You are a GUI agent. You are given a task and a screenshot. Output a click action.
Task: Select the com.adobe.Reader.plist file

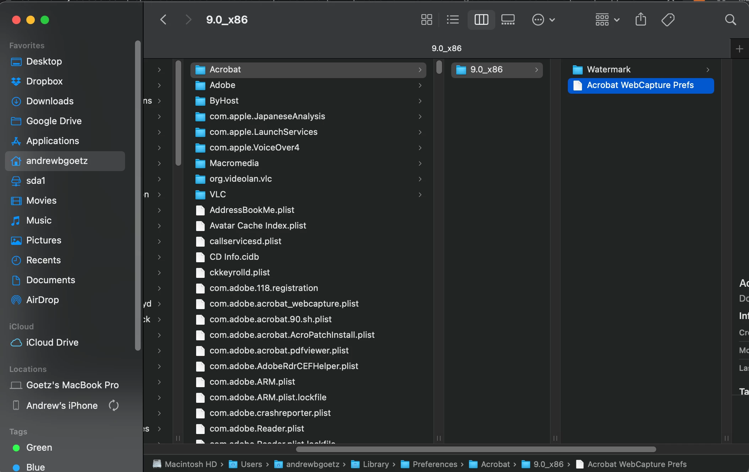coord(257,428)
